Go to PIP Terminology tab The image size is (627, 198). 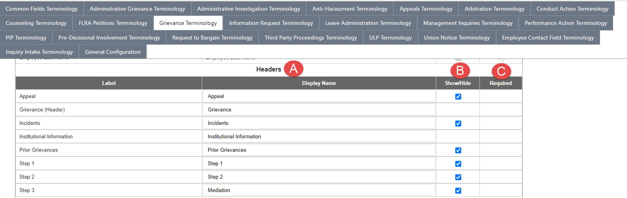(x=26, y=38)
